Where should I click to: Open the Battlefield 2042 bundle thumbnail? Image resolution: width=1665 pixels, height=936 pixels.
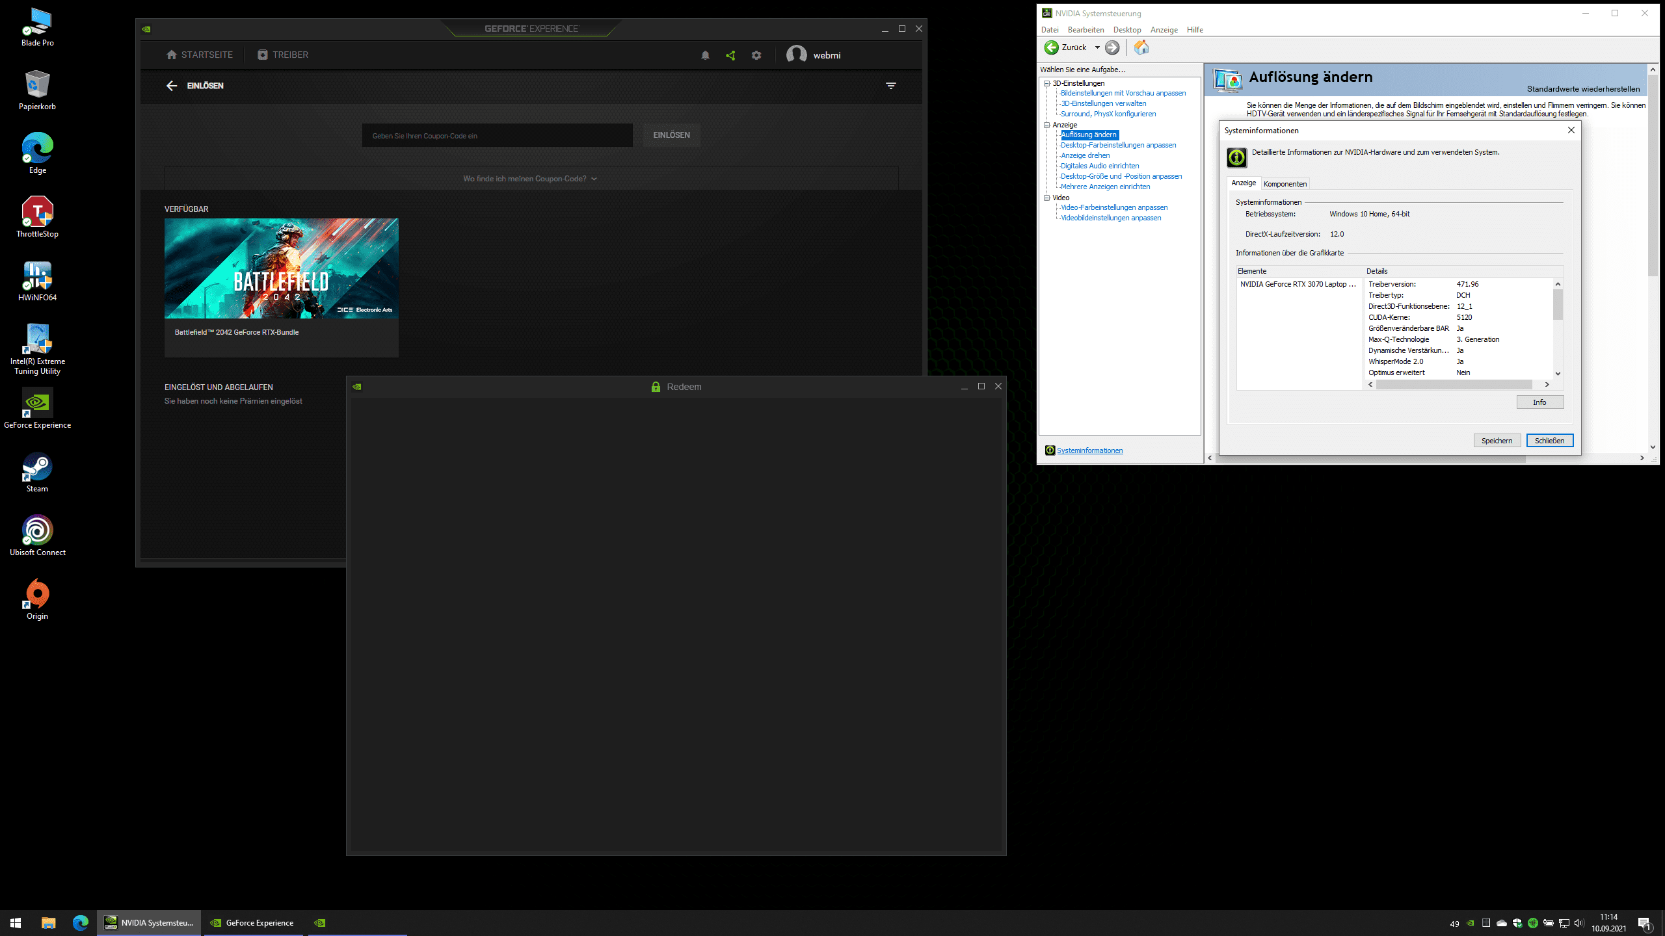[281, 268]
